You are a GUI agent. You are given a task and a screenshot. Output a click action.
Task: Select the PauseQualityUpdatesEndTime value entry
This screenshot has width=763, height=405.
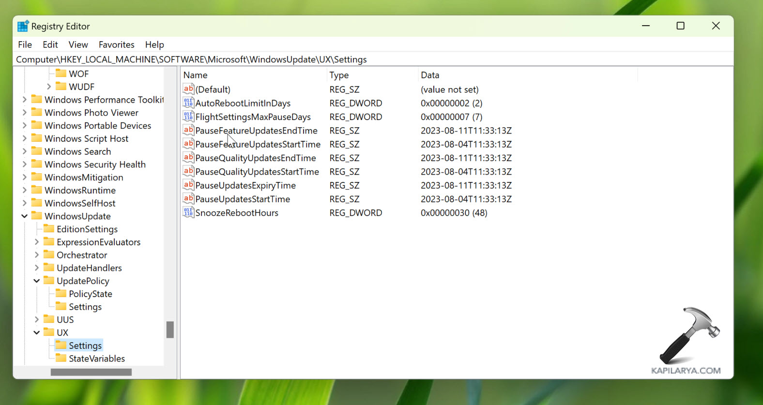click(x=255, y=158)
